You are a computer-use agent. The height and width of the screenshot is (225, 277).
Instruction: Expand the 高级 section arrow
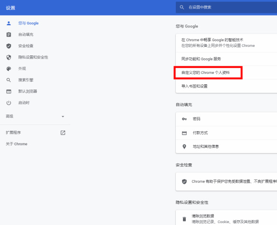[63, 117]
